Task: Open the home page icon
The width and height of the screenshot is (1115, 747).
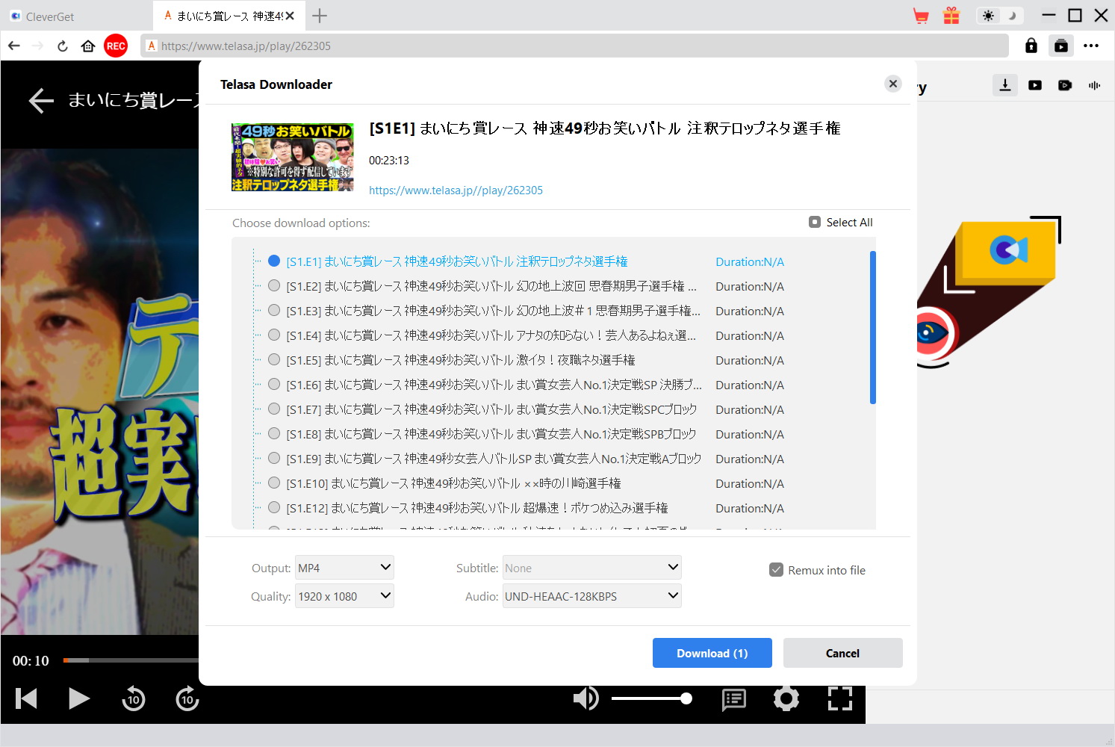Action: pos(88,46)
